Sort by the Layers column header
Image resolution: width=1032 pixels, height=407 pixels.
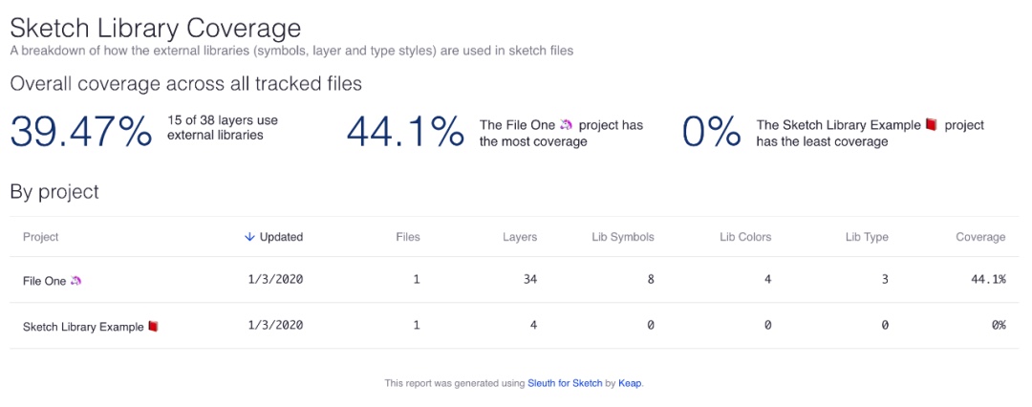520,237
